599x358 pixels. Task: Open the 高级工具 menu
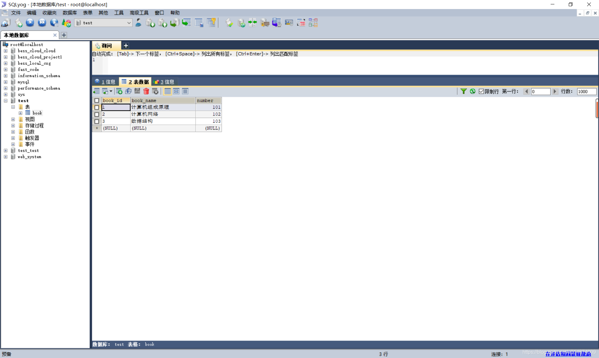click(139, 13)
